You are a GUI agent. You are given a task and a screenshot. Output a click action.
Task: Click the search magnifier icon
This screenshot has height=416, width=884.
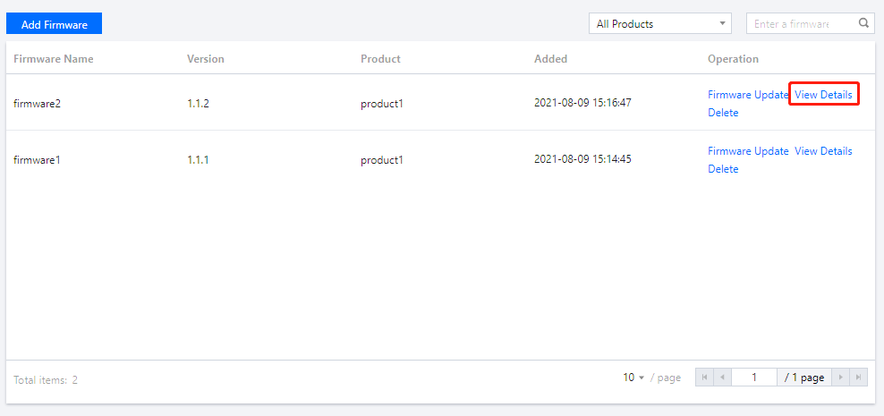863,24
